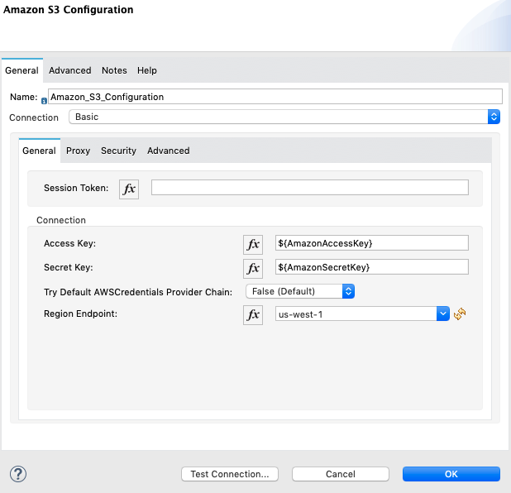Open the Security tab
Viewport: 511px width, 493px height.
point(118,151)
